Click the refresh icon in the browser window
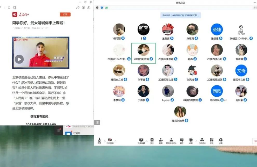This screenshot has width=257, height=167. [9, 8]
